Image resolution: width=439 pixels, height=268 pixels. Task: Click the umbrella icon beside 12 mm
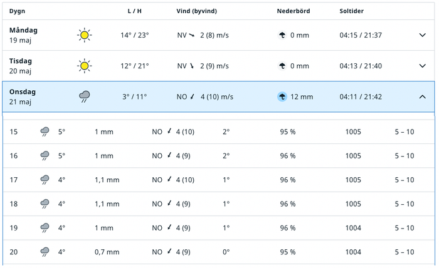click(282, 96)
